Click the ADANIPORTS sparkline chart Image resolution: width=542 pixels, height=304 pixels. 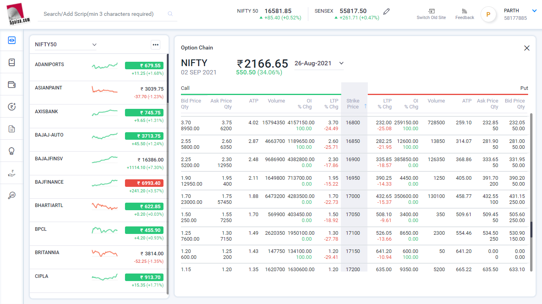pos(105,66)
